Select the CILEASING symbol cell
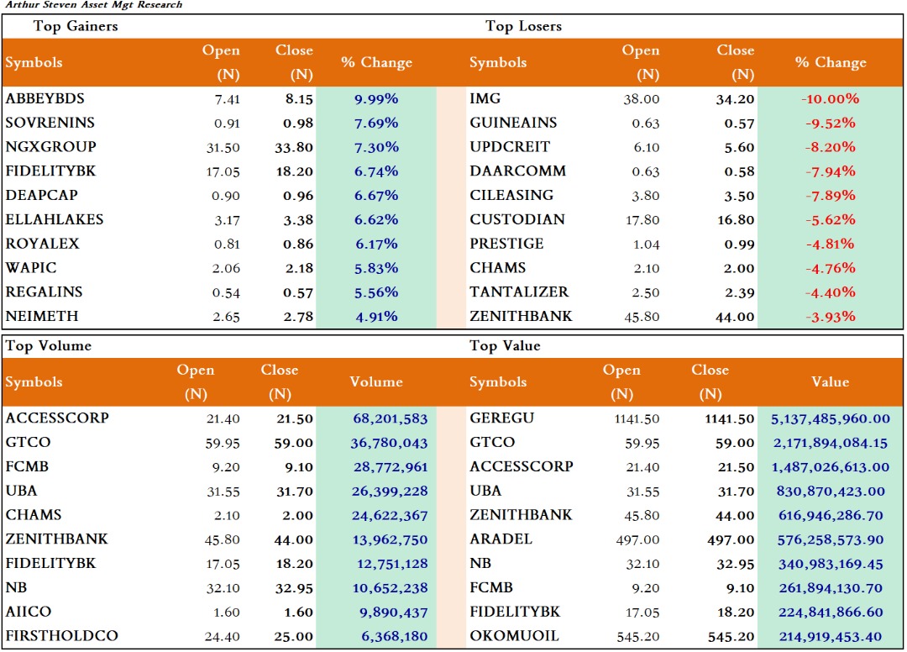This screenshot has width=907, height=652. [x=511, y=196]
